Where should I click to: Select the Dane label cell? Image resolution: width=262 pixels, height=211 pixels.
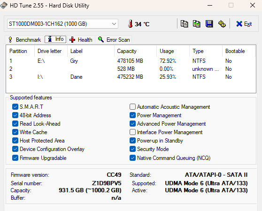77,77
